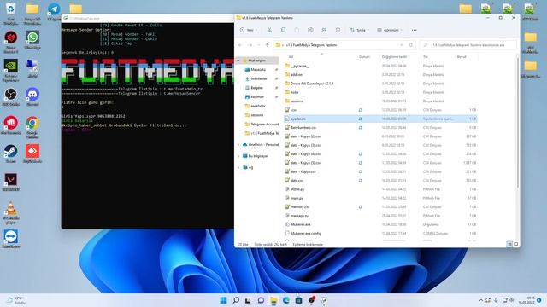Select the install.py file
Screen dimensions: 547x307
tap(380, 189)
